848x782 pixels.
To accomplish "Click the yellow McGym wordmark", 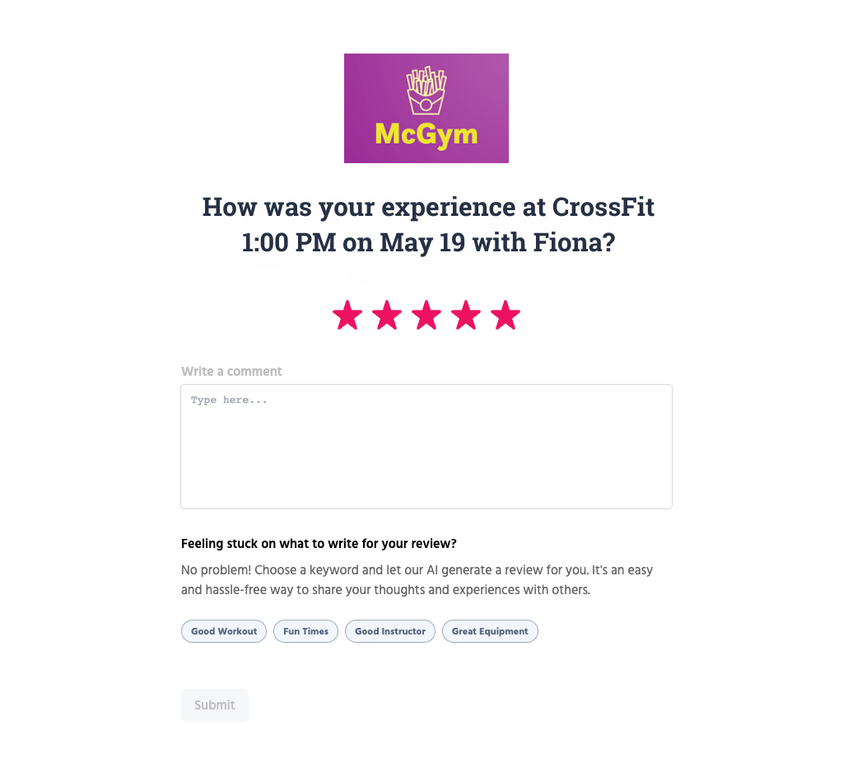I will (426, 134).
